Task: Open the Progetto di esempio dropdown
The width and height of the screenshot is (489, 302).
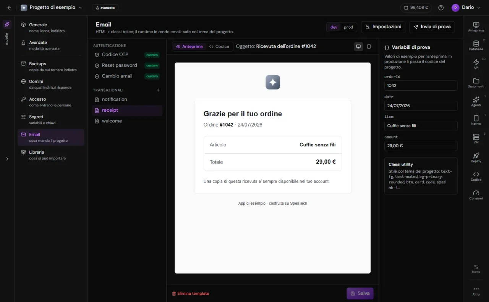Action: pyautogui.click(x=51, y=8)
